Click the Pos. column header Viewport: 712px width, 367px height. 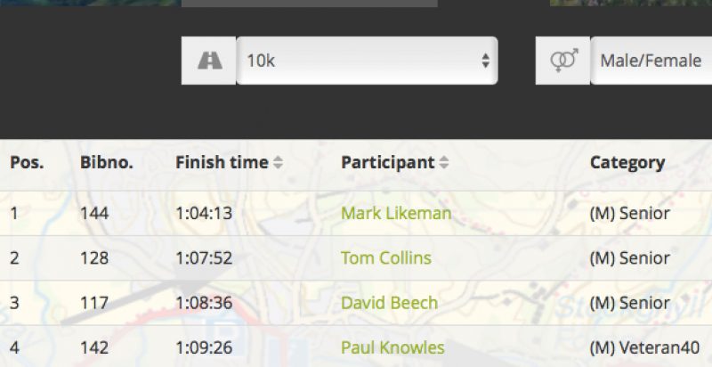(27, 163)
